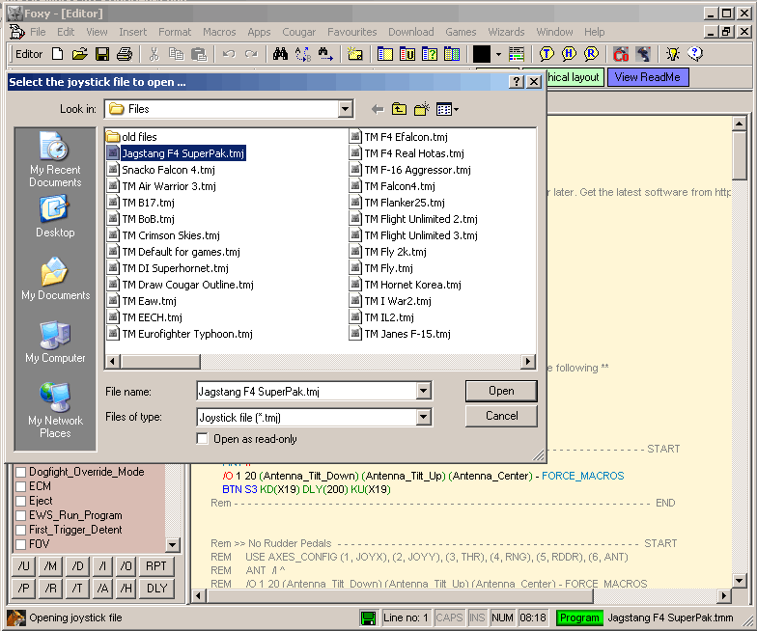Click the Print icon in editor toolbar
The height and width of the screenshot is (631, 757).
(124, 54)
